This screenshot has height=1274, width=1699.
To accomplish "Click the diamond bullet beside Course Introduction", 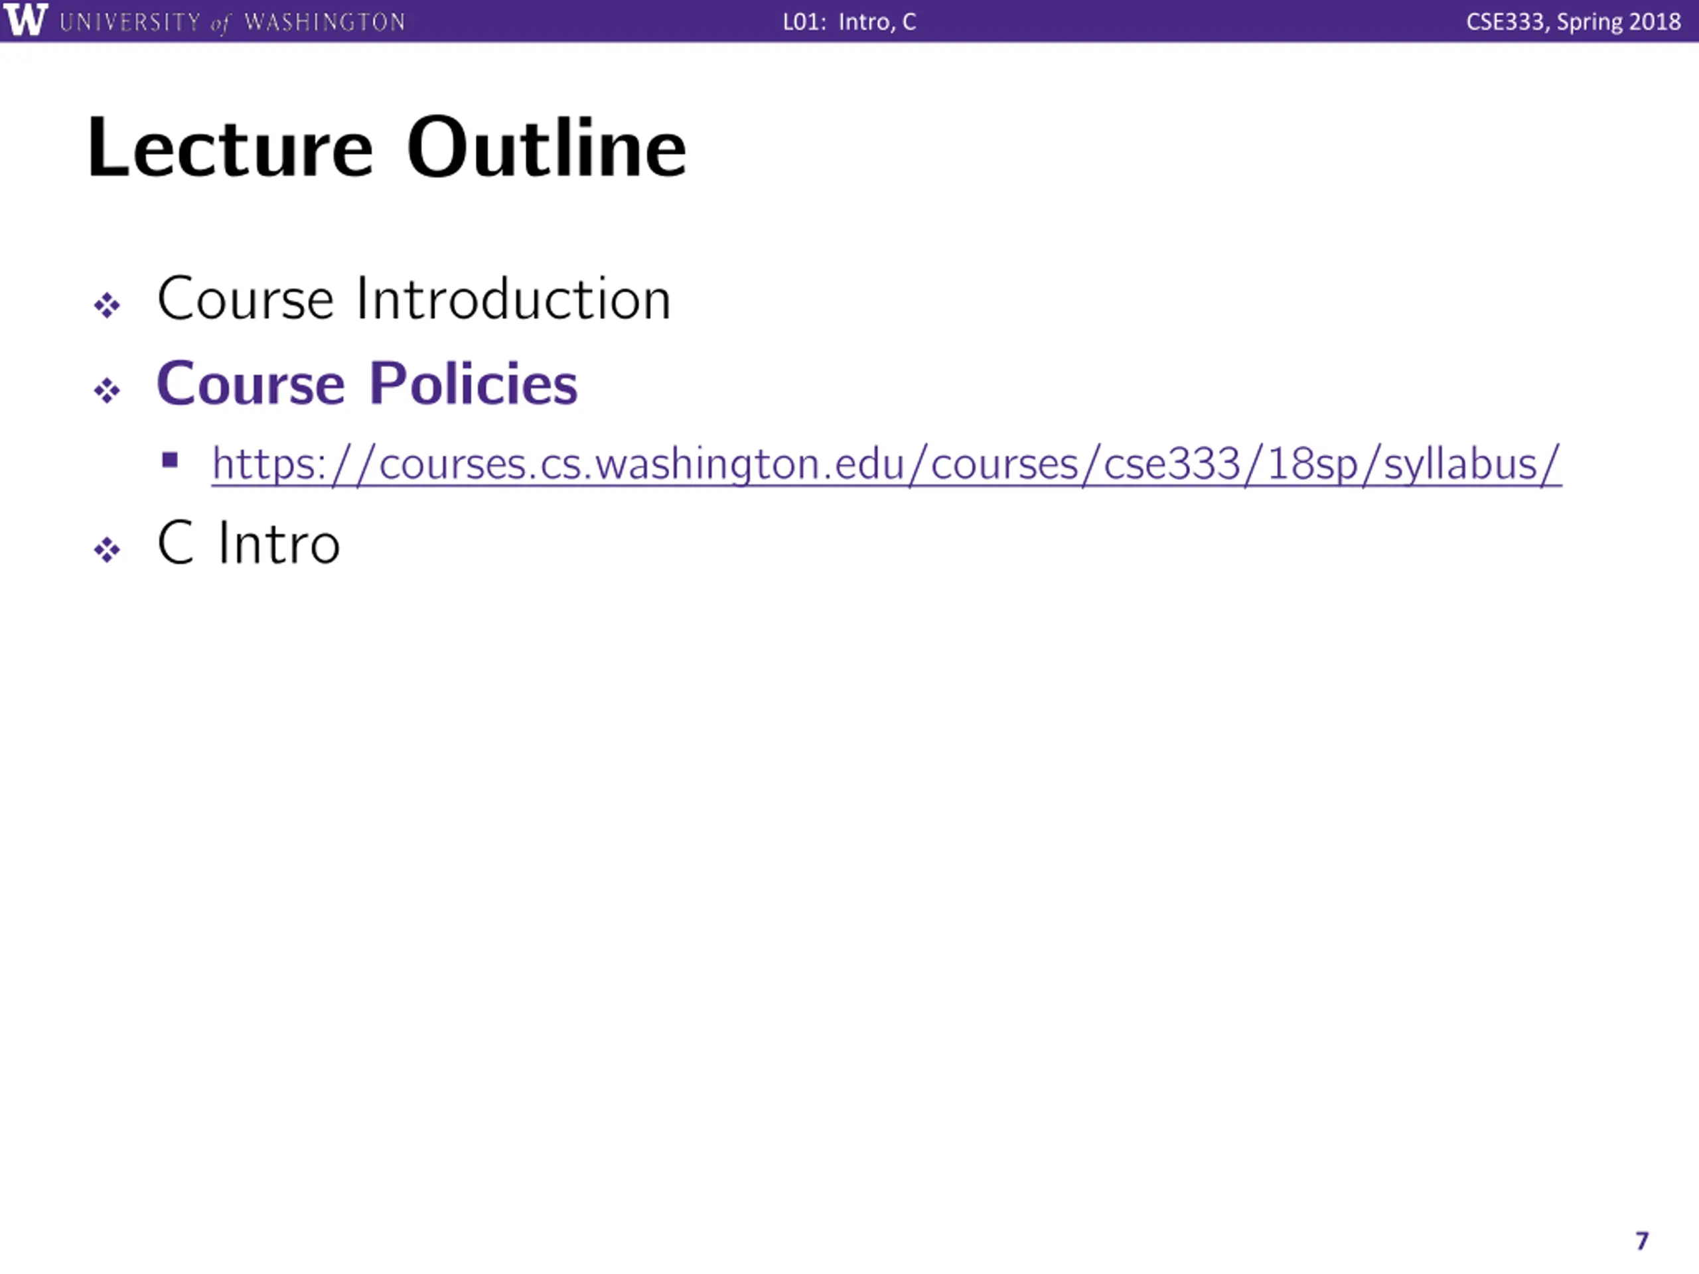I will [107, 306].
